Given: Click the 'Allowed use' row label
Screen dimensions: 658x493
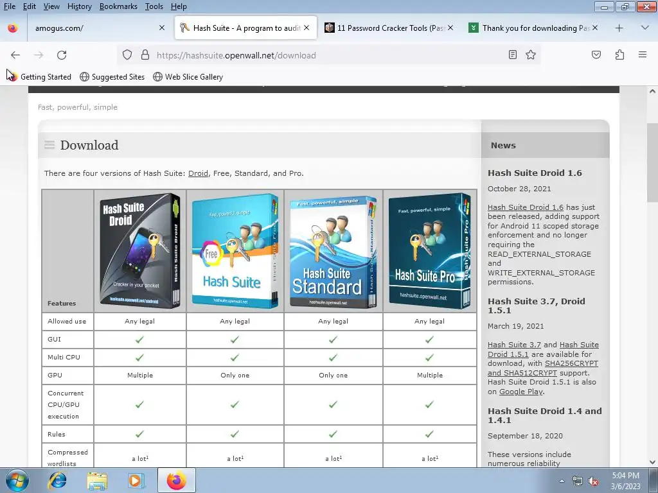Looking at the screenshot, I should [x=67, y=321].
